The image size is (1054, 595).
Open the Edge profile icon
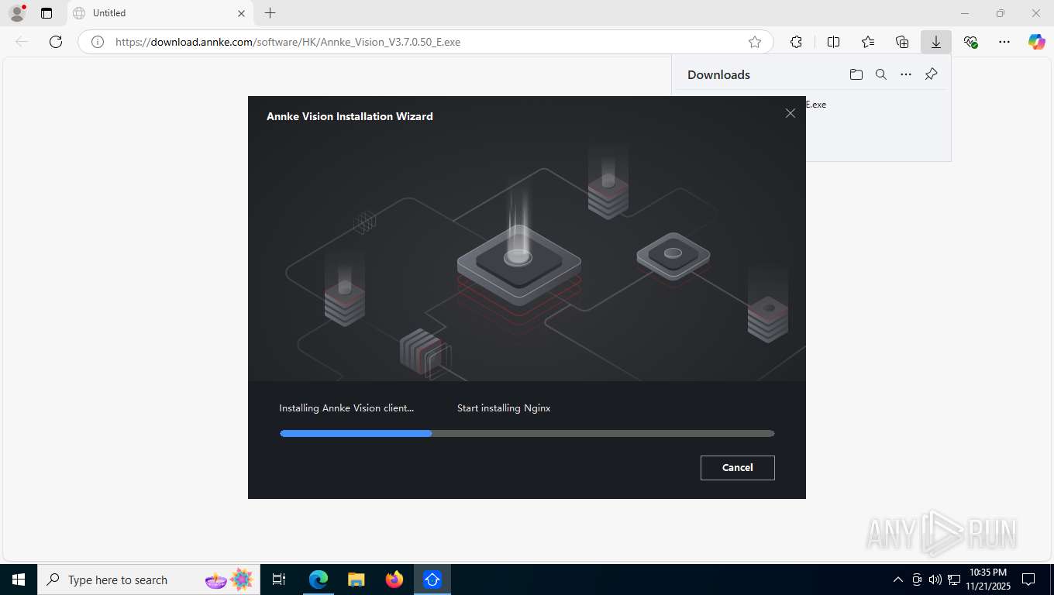pos(17,13)
